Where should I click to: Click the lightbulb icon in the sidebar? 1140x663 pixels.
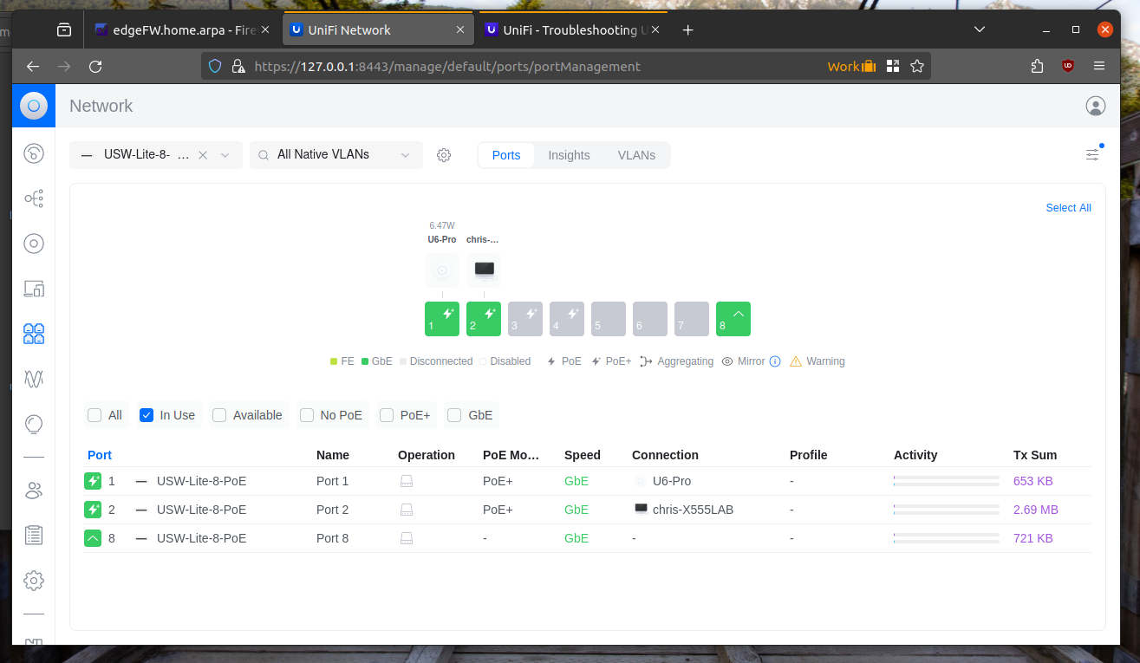[34, 424]
